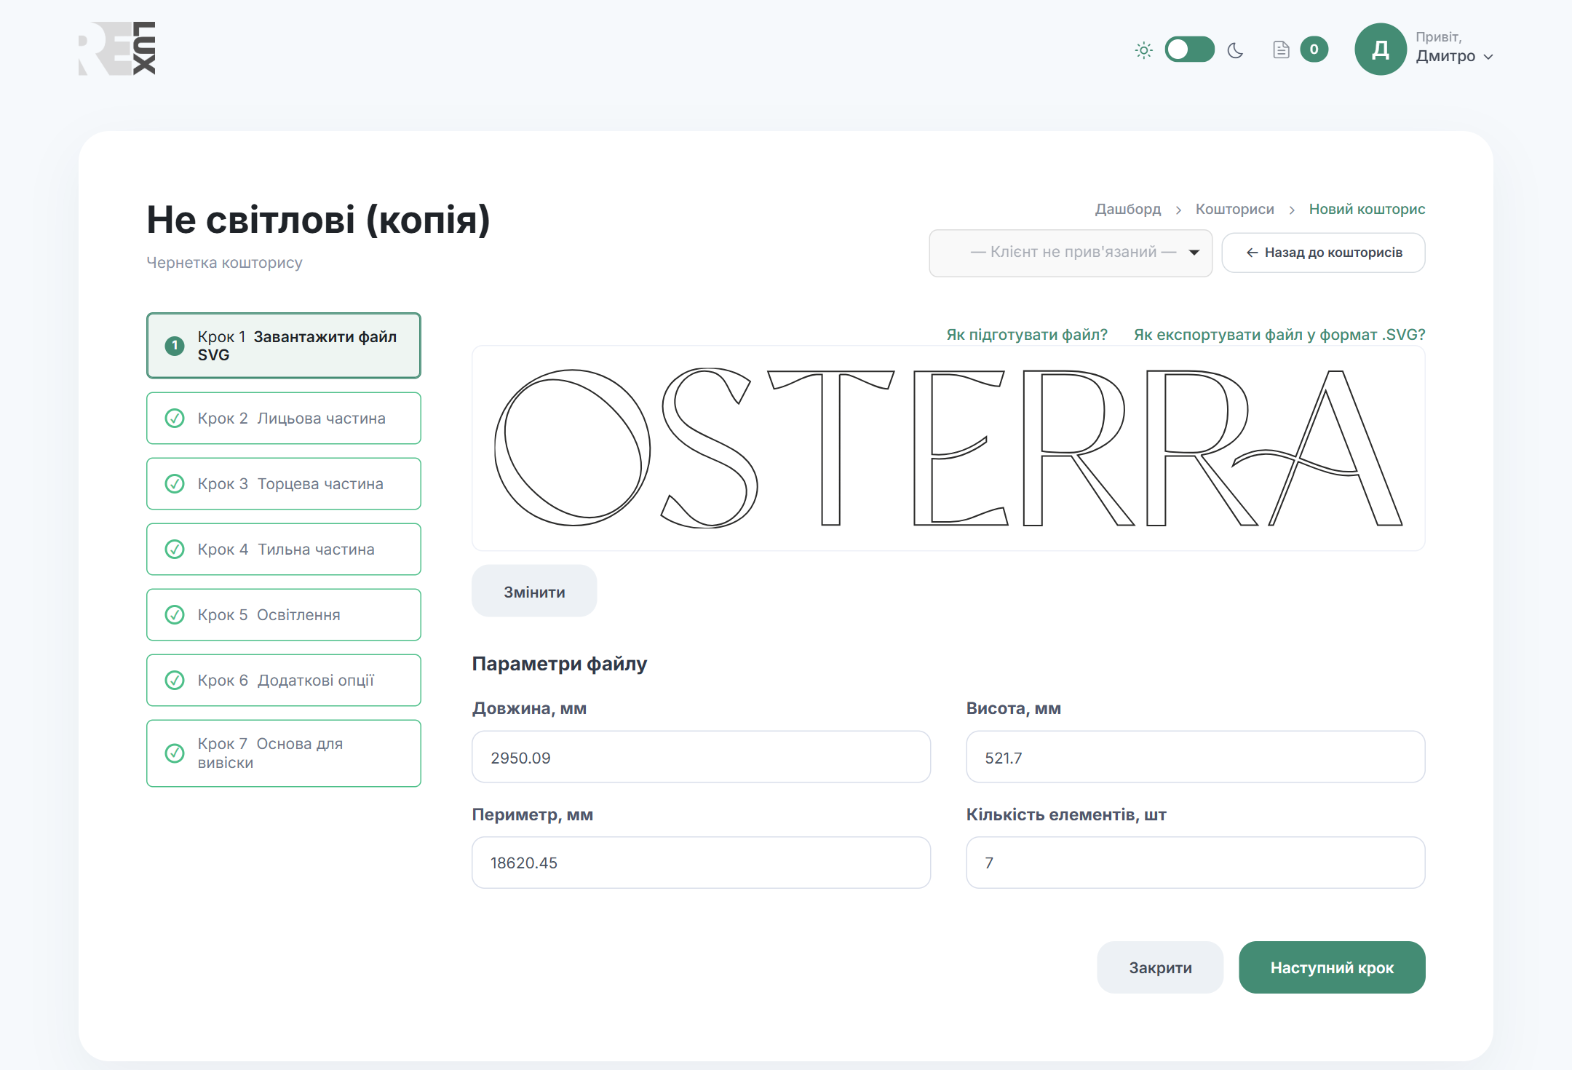Viewport: 1572px width, 1070px height.
Task: Expand the Дмитро user menu chevron
Action: 1488,57
